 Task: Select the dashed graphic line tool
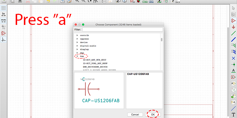[233, 108]
